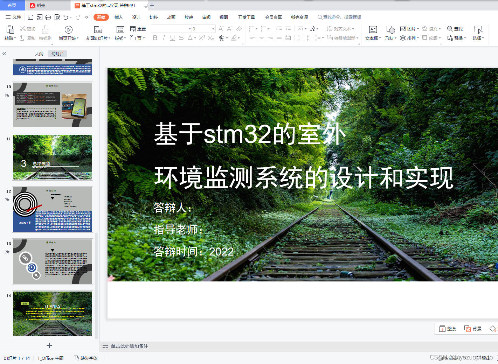Start slideshow from current slide play icon
Image resolution: width=498 pixels, height=364 pixels.
(69, 30)
